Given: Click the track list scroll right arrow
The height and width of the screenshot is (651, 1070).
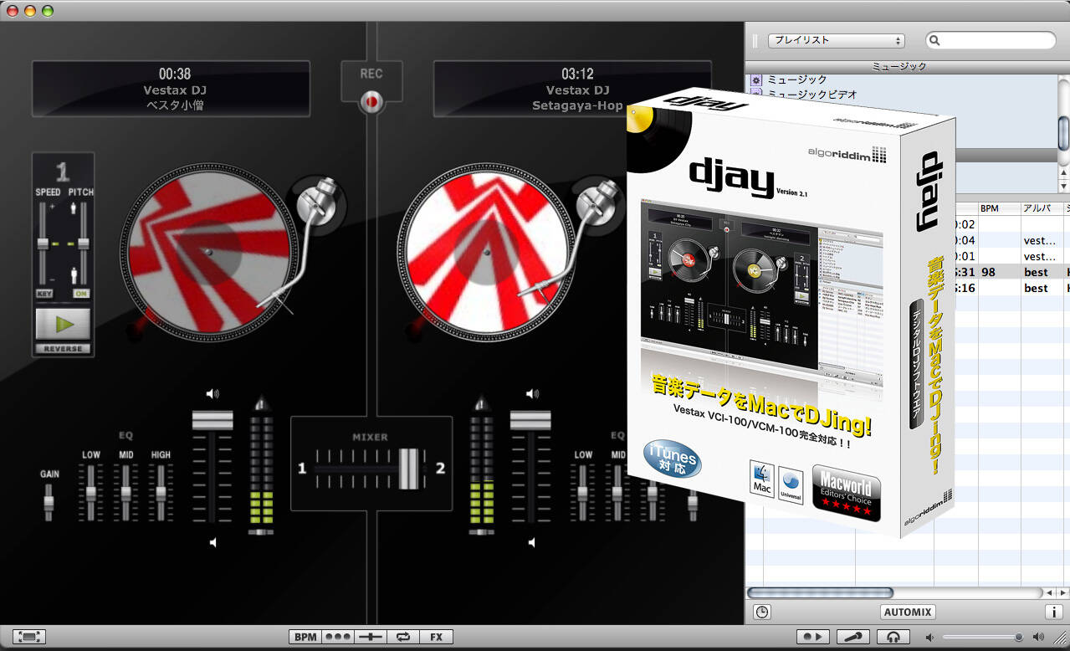Looking at the screenshot, I should pos(1062,592).
